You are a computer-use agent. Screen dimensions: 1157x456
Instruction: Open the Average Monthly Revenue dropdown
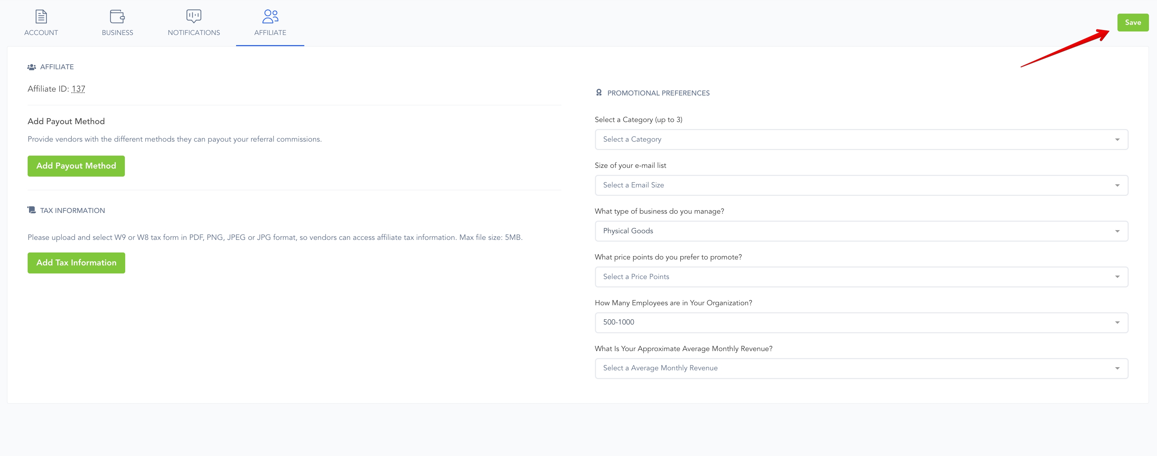pos(861,368)
